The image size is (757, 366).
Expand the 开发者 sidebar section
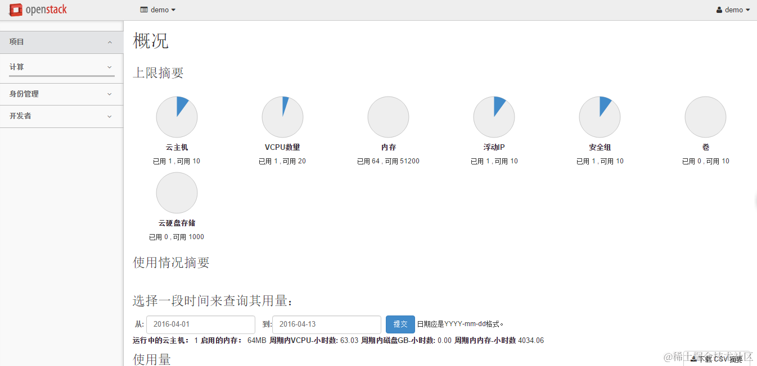coord(61,116)
